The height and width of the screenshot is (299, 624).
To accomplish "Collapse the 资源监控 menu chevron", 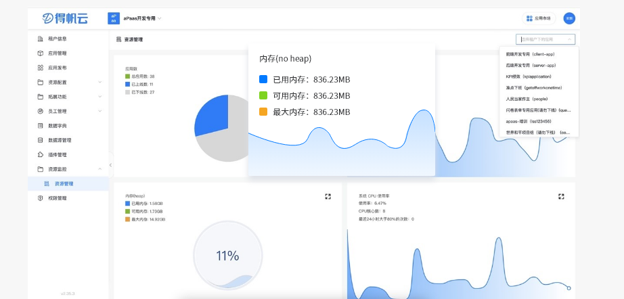I will pyautogui.click(x=100, y=169).
